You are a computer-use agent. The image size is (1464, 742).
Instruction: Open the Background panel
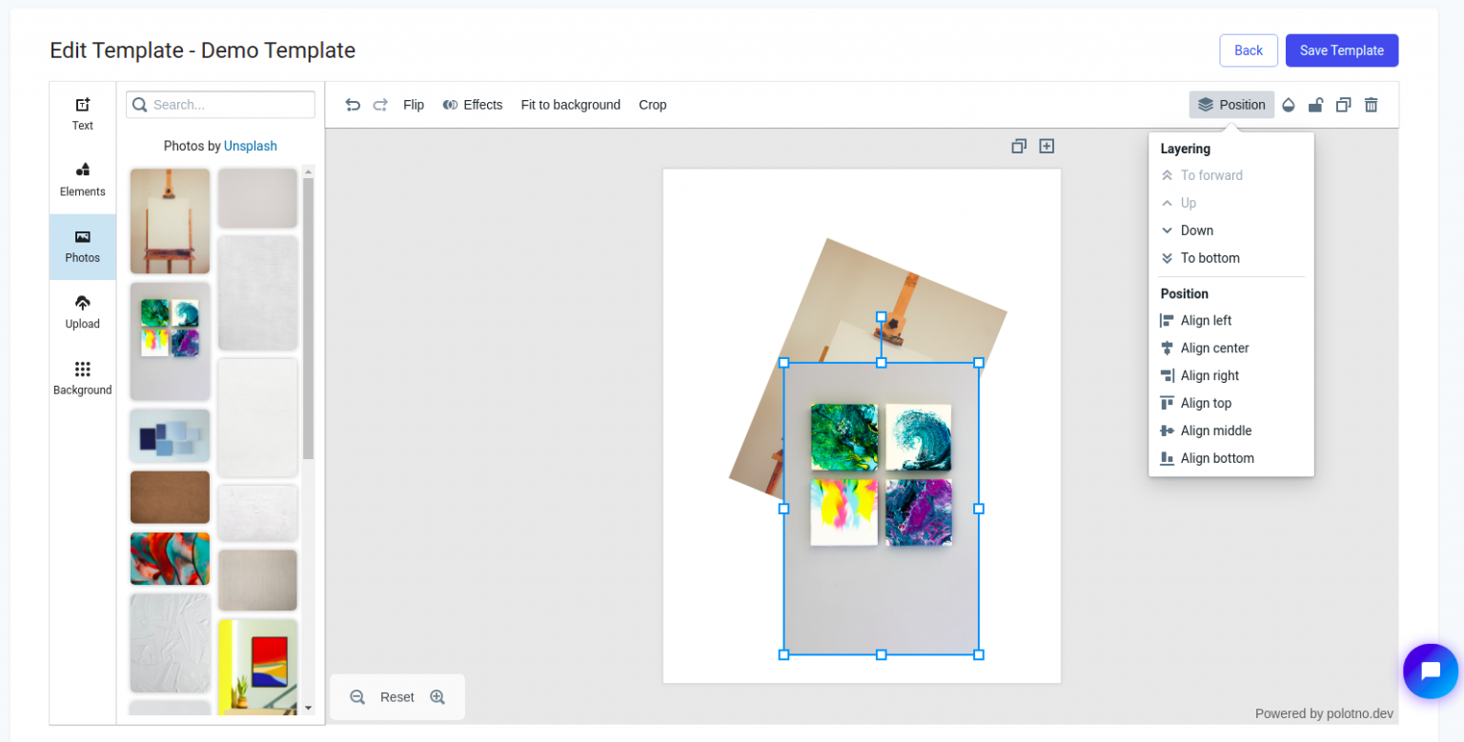[83, 379]
